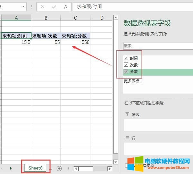Add a new sheet with plus icon
The width and height of the screenshot is (193, 174).
59,168
